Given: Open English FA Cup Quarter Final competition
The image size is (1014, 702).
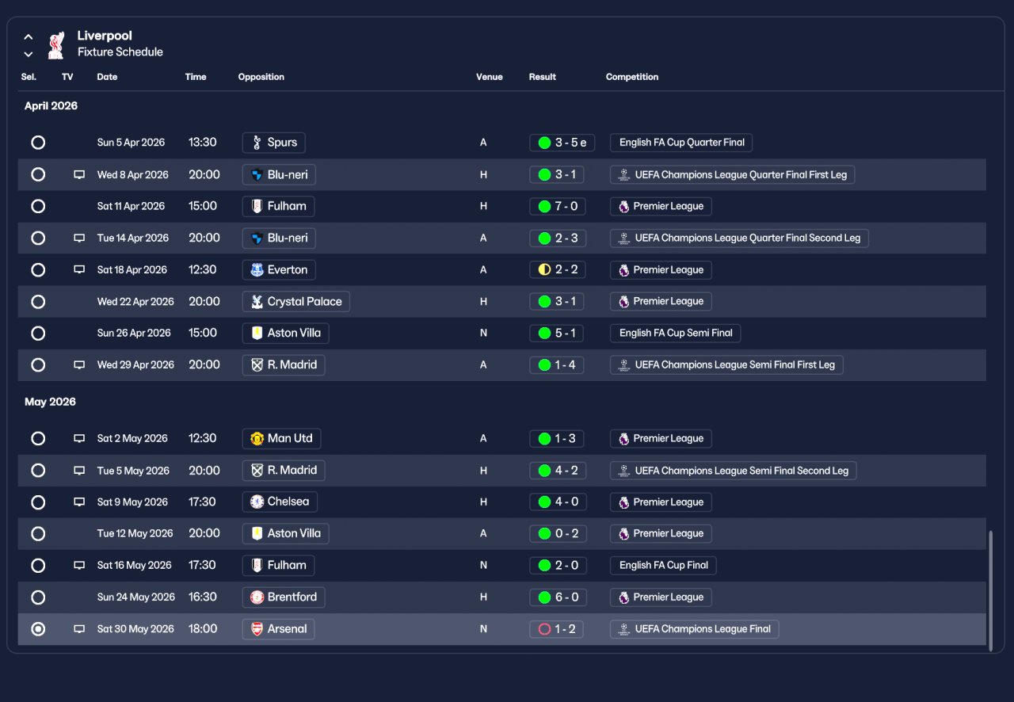Looking at the screenshot, I should tap(681, 143).
